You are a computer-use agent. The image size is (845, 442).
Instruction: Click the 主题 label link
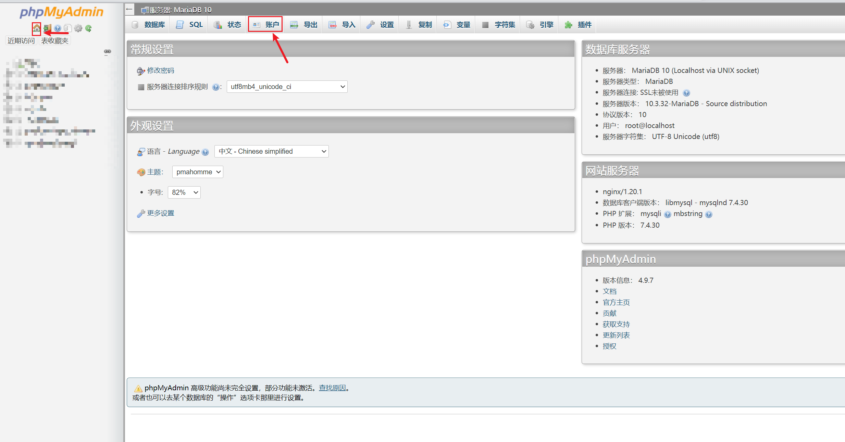[154, 172]
